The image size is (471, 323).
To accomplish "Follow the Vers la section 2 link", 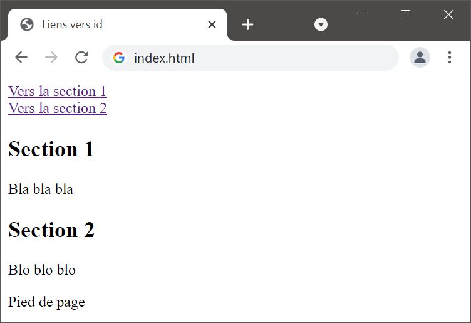I will [58, 108].
